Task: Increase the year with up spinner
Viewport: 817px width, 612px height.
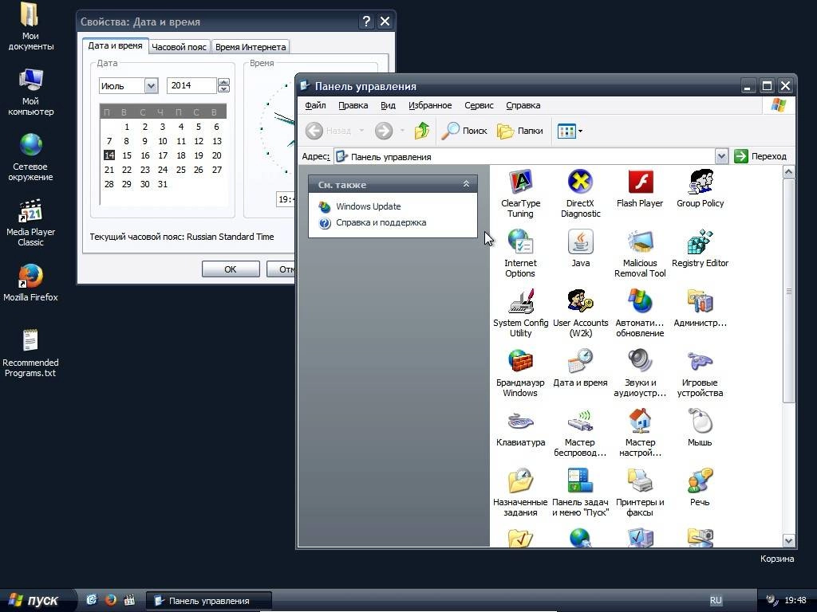Action: pyautogui.click(x=223, y=82)
